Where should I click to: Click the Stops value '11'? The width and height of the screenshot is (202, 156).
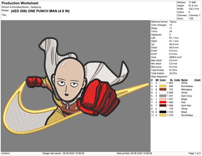click(171, 28)
